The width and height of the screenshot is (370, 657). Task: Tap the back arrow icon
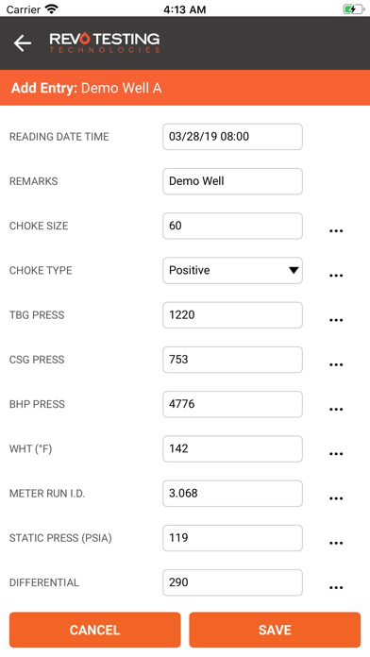pyautogui.click(x=23, y=42)
